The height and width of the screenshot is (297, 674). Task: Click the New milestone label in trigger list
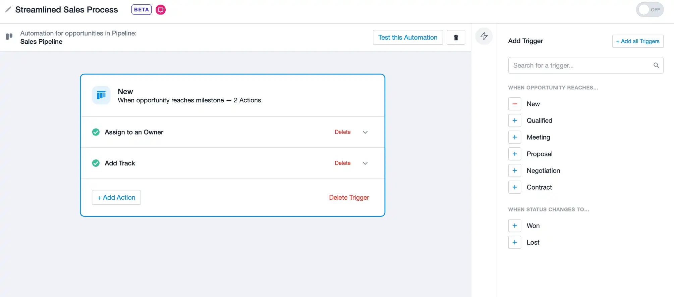533,104
